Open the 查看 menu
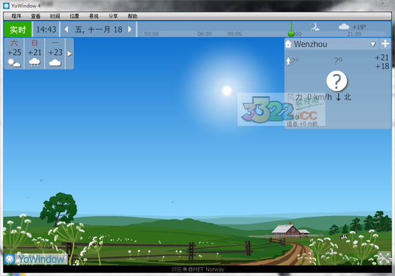 [x=35, y=16]
